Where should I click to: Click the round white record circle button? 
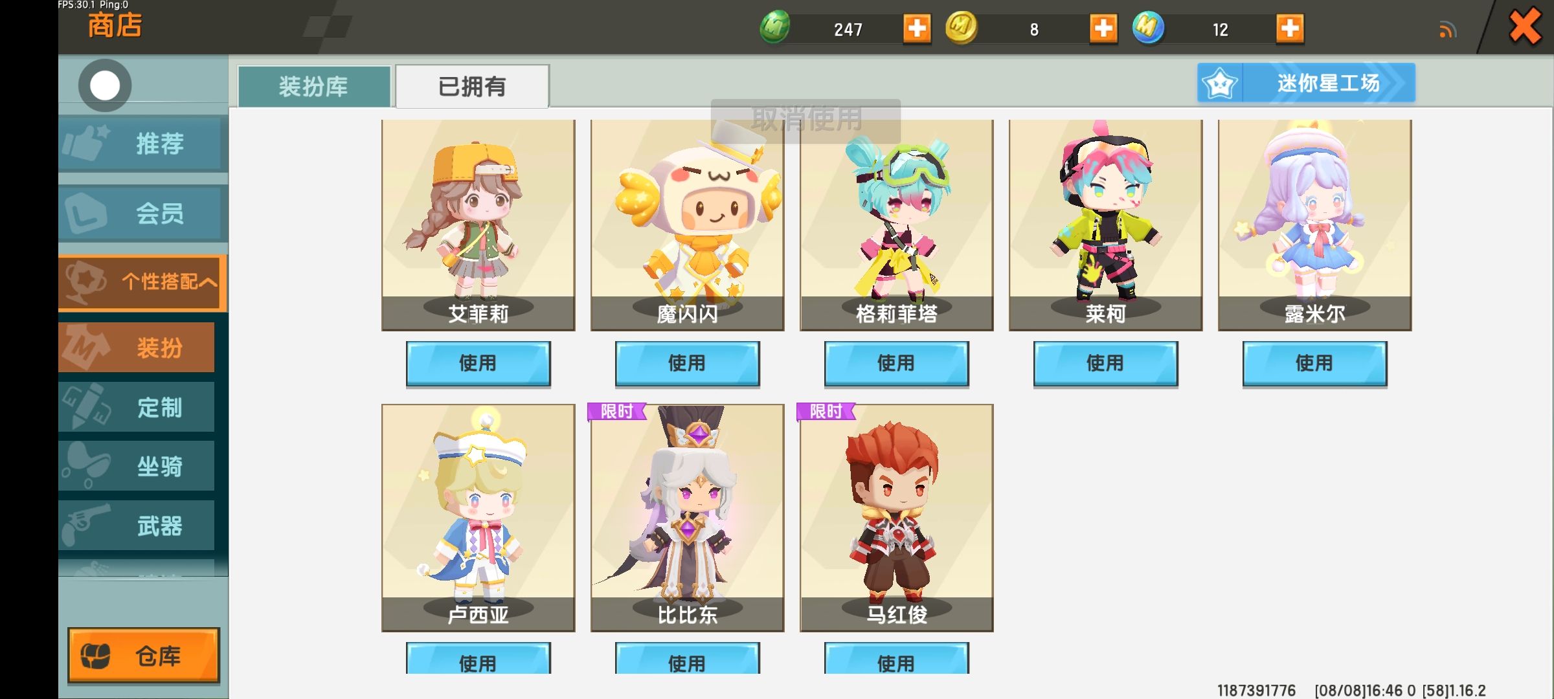(105, 85)
